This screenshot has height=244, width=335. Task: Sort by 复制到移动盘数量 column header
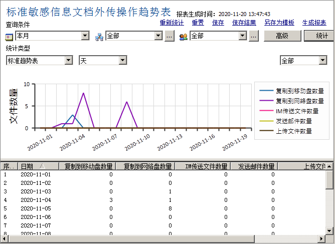tap(87, 166)
